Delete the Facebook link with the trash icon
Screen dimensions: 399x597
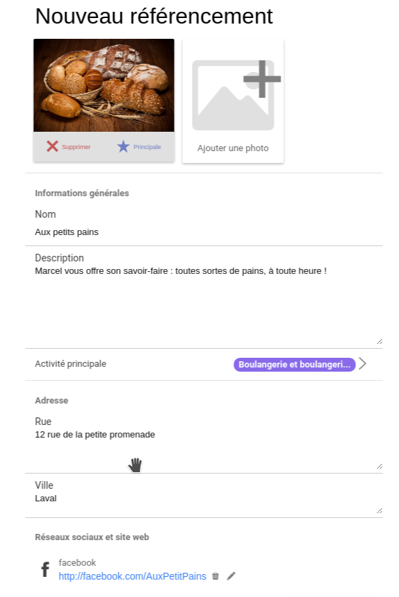(215, 576)
